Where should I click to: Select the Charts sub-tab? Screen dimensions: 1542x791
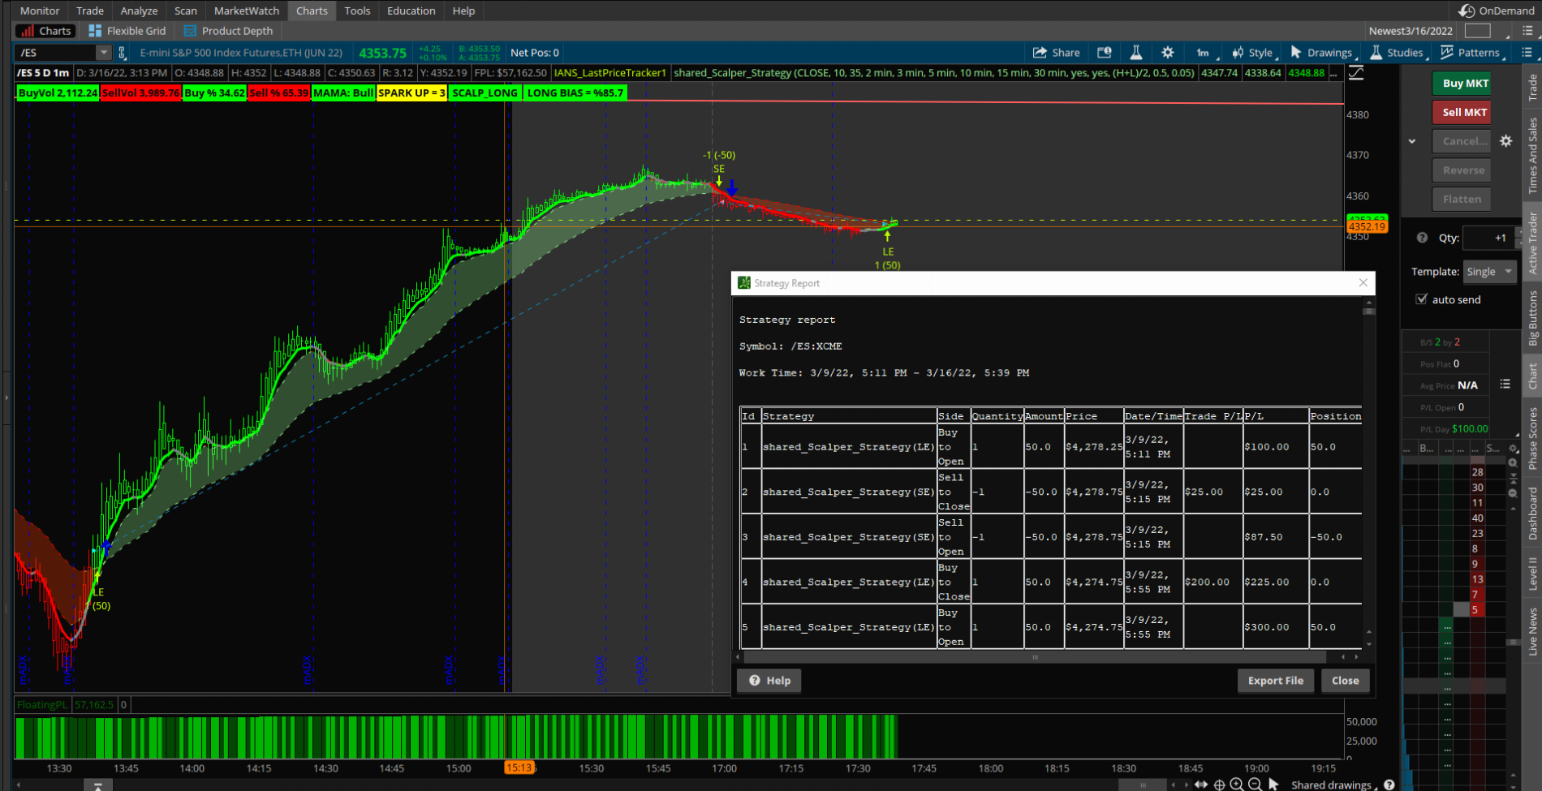(x=46, y=31)
